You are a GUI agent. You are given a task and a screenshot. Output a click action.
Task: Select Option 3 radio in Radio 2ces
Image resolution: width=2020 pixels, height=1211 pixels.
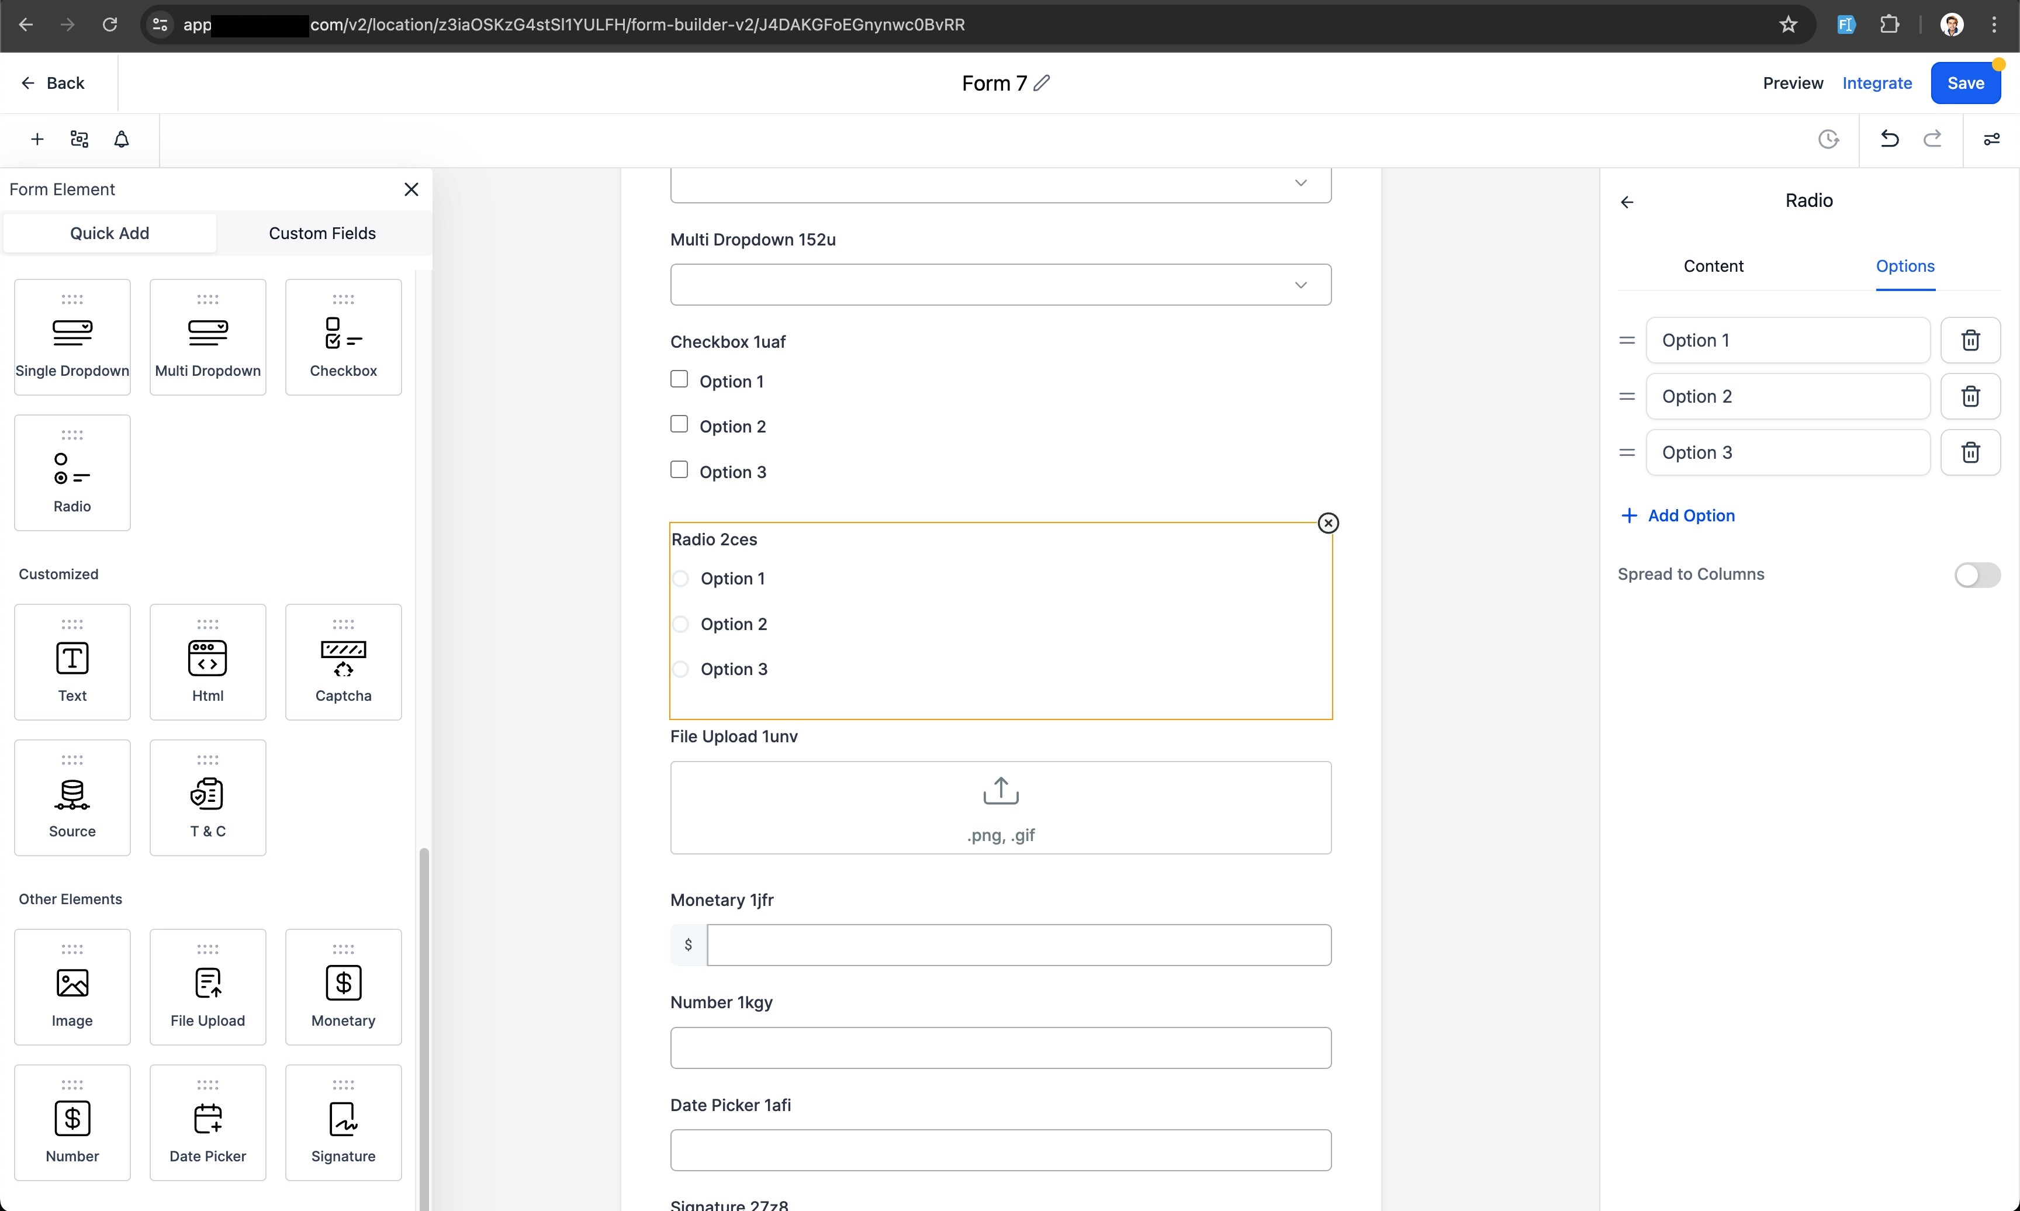tap(680, 669)
